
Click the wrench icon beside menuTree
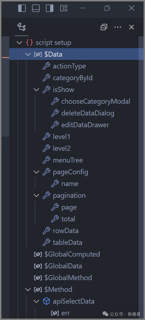(46, 160)
